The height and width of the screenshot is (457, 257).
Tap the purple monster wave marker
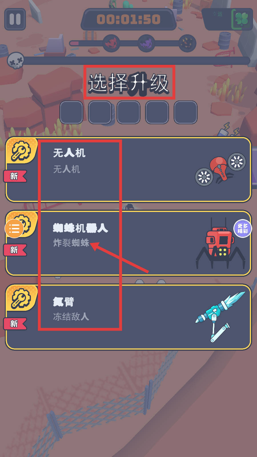146,43
